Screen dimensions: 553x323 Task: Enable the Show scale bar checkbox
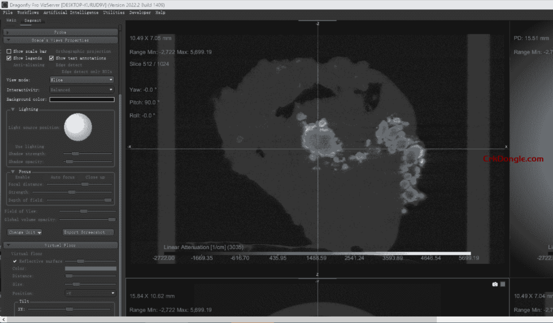tap(9, 51)
